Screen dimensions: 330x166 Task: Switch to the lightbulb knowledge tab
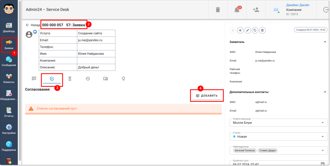tap(123, 79)
